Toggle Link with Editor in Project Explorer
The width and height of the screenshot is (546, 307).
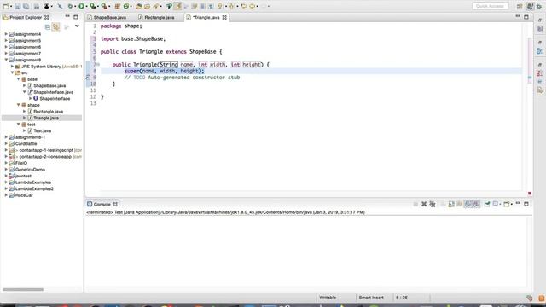(56, 26)
